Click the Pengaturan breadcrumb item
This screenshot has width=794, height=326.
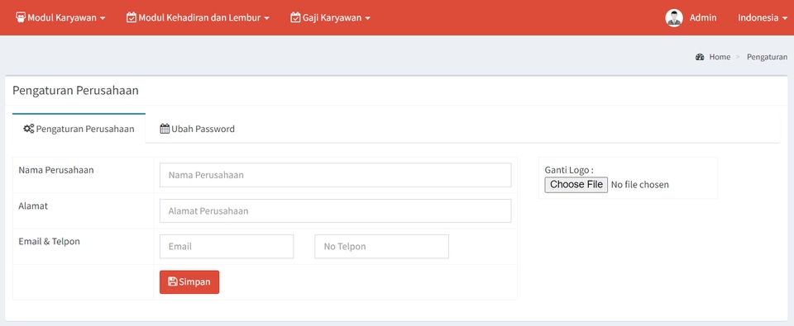[767, 57]
